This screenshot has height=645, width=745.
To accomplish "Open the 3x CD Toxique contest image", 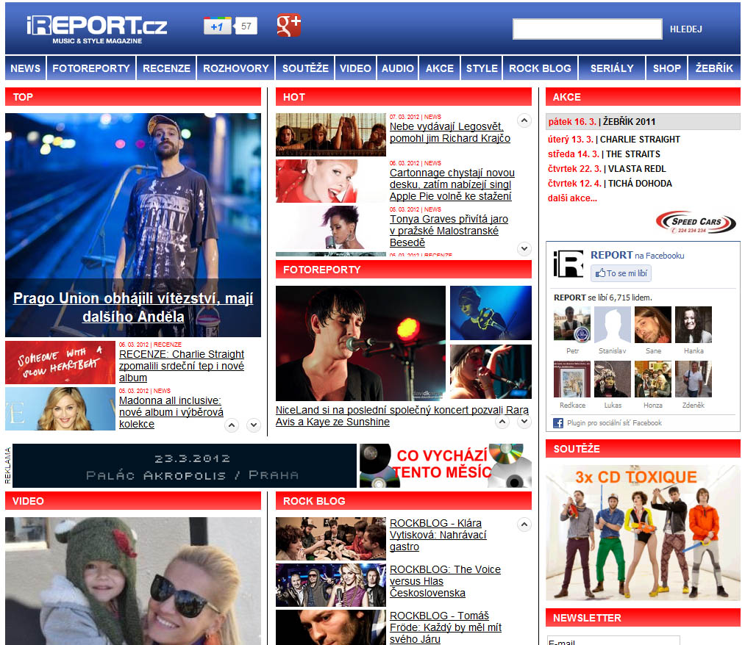I will (643, 533).
